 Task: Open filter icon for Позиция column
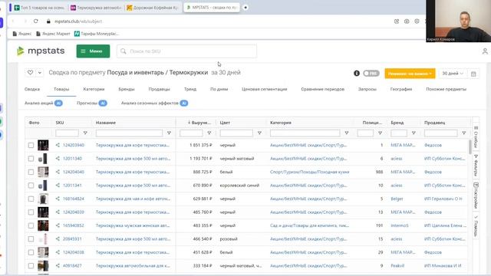click(380, 133)
